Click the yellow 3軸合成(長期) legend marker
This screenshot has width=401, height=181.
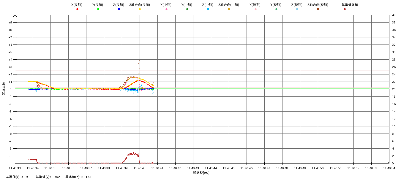(x=140, y=9)
